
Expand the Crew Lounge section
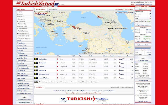(x=24, y=73)
